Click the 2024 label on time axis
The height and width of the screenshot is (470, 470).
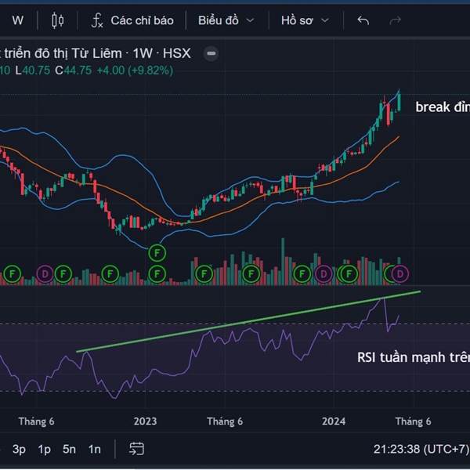(334, 421)
